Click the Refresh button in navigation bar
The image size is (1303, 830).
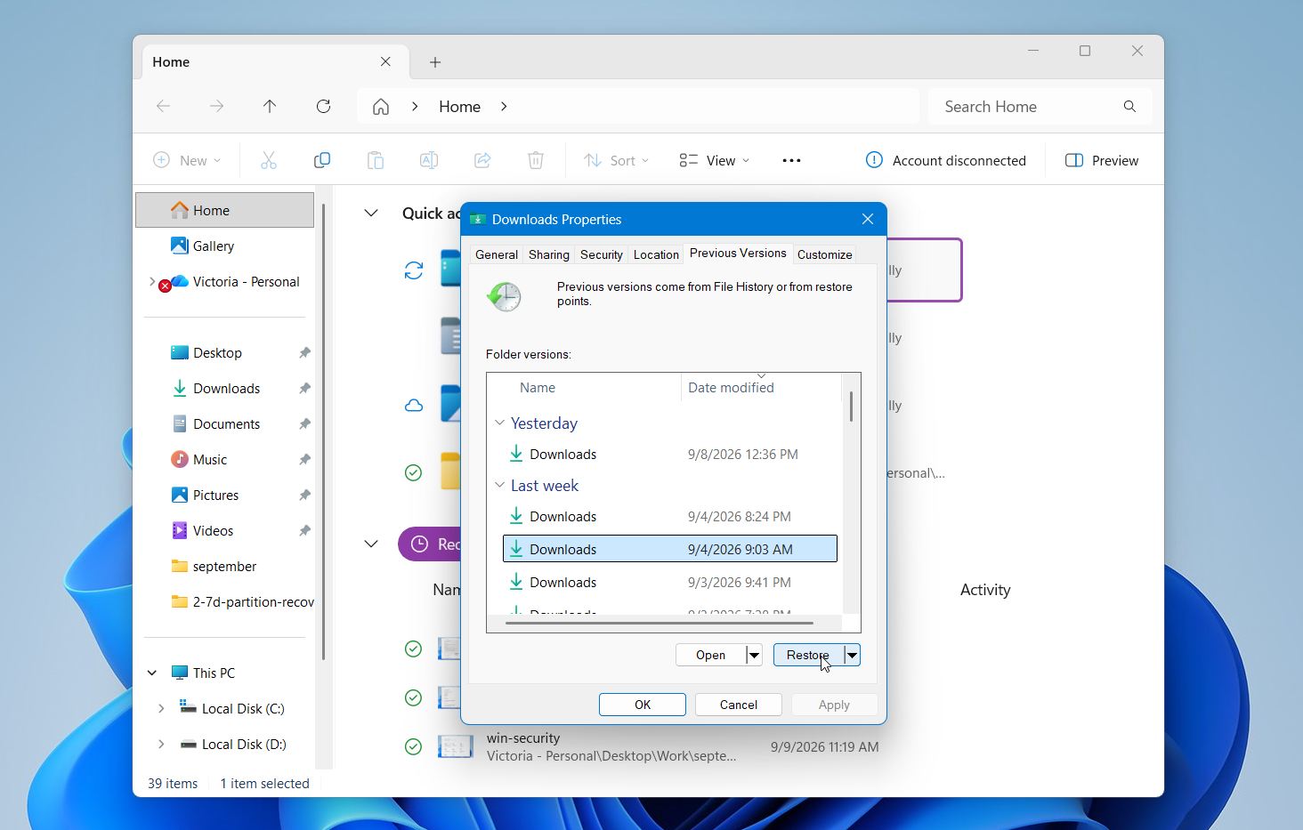(323, 106)
